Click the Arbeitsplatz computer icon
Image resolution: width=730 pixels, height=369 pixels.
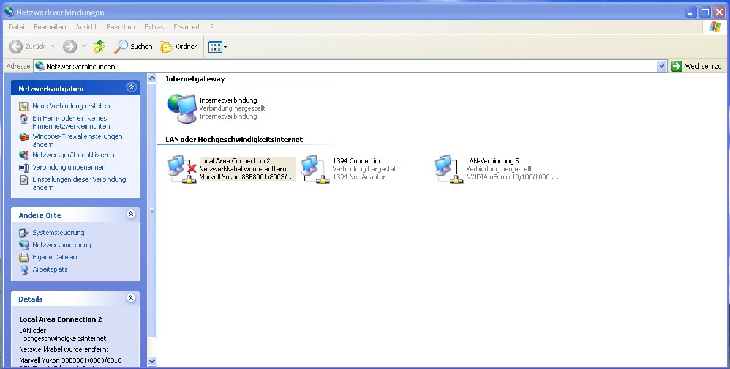point(24,269)
